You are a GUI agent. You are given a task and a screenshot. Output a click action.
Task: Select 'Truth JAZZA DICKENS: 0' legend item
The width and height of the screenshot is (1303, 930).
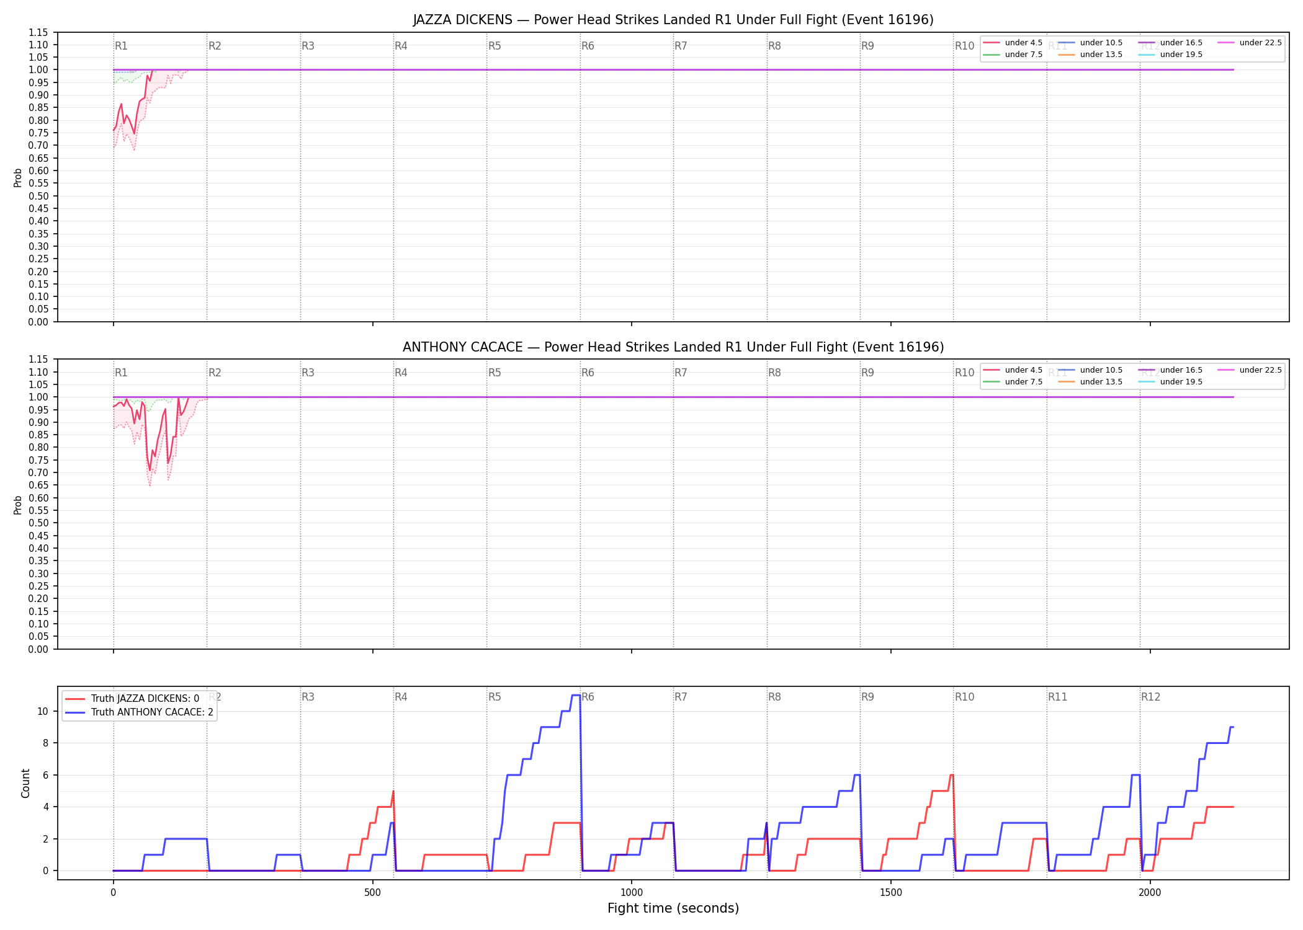tap(132, 699)
